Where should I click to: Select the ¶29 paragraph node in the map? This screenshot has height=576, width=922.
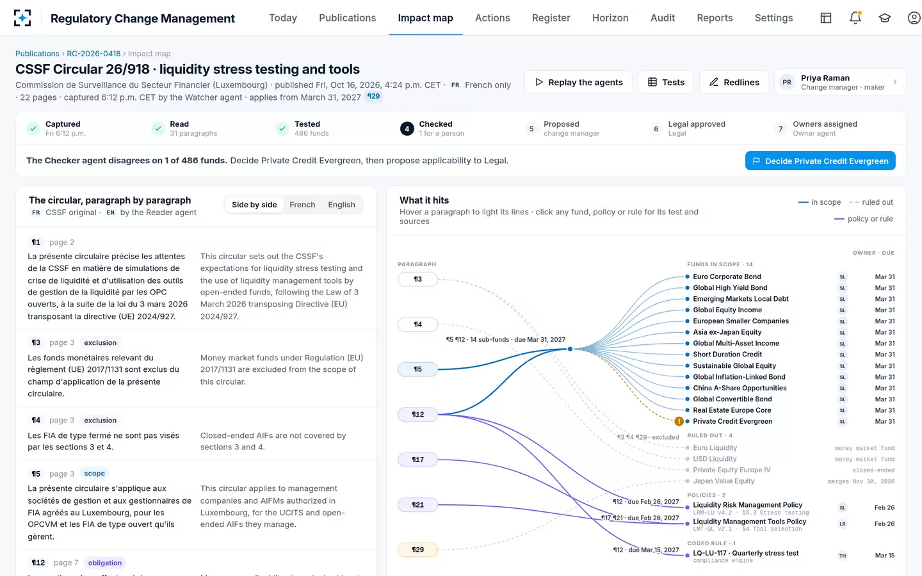coord(417,550)
